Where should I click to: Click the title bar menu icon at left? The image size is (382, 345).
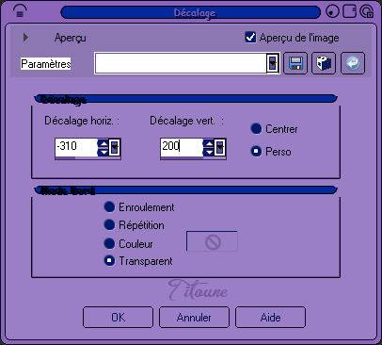click(x=20, y=11)
